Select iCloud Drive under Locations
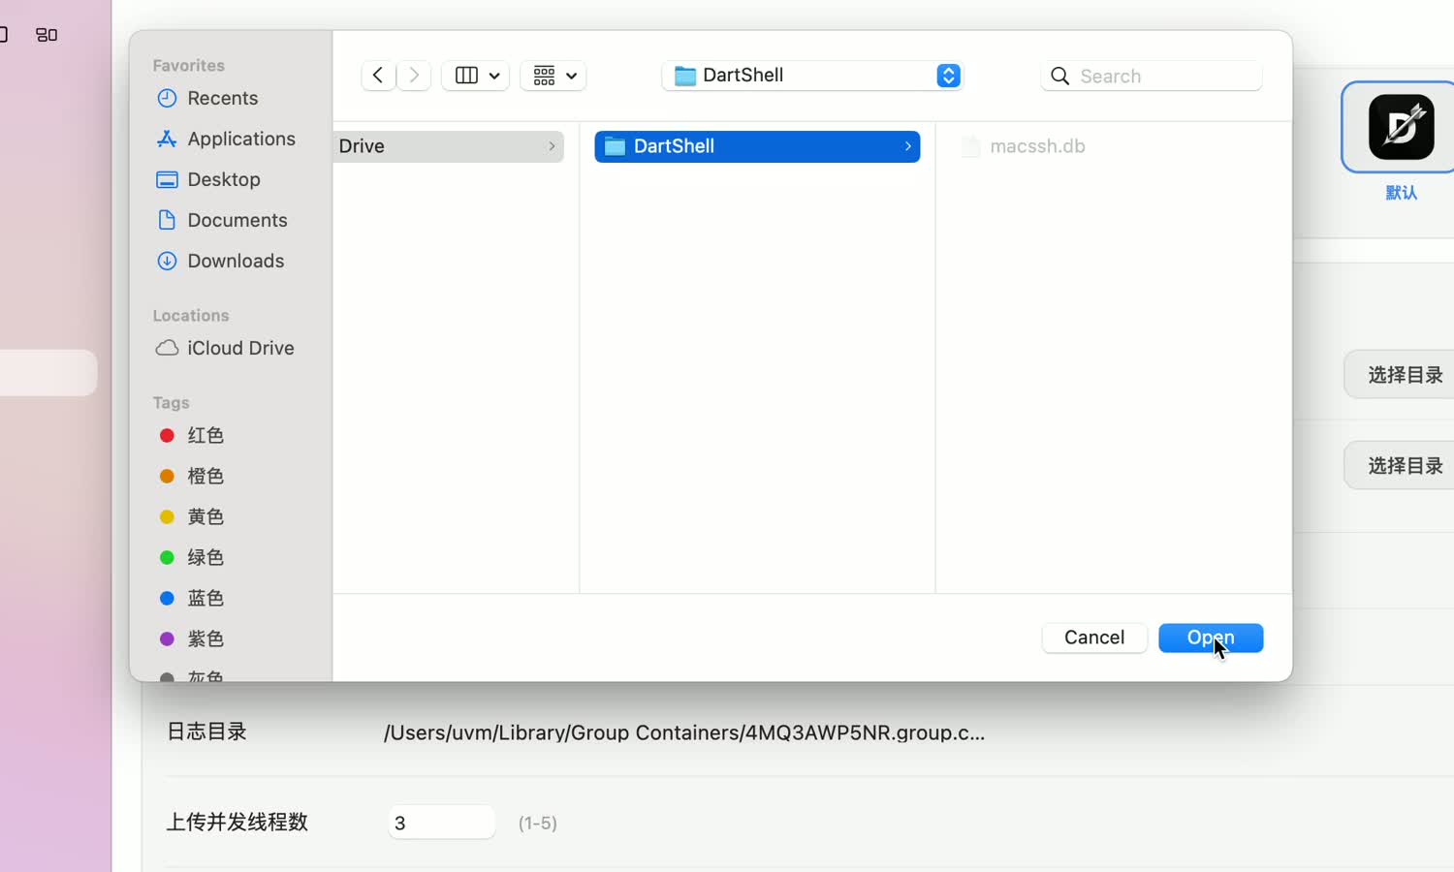The image size is (1454, 872). [225, 348]
